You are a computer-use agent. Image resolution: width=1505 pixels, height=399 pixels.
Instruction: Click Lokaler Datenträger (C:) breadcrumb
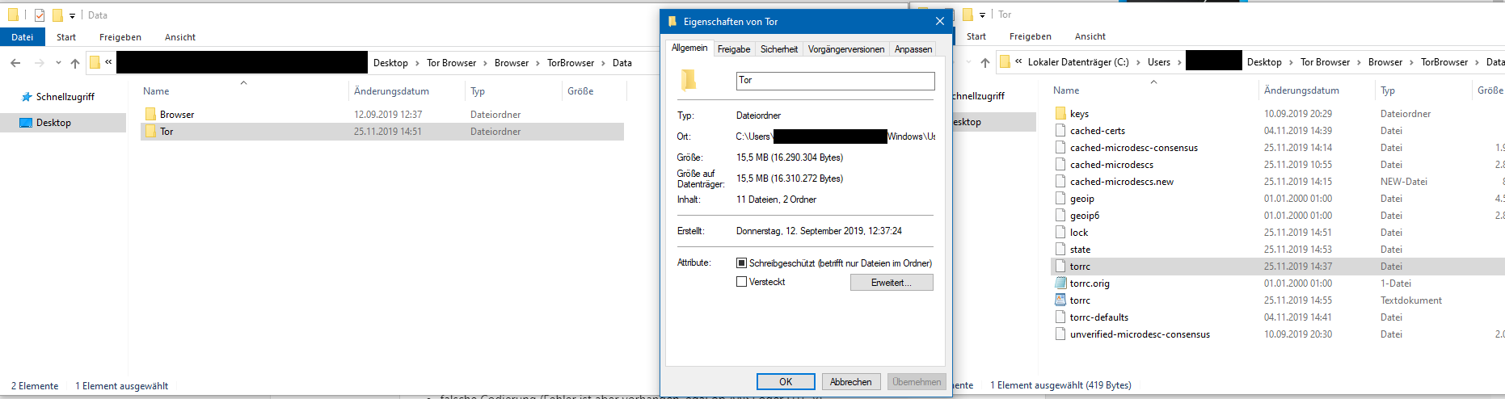1078,62
